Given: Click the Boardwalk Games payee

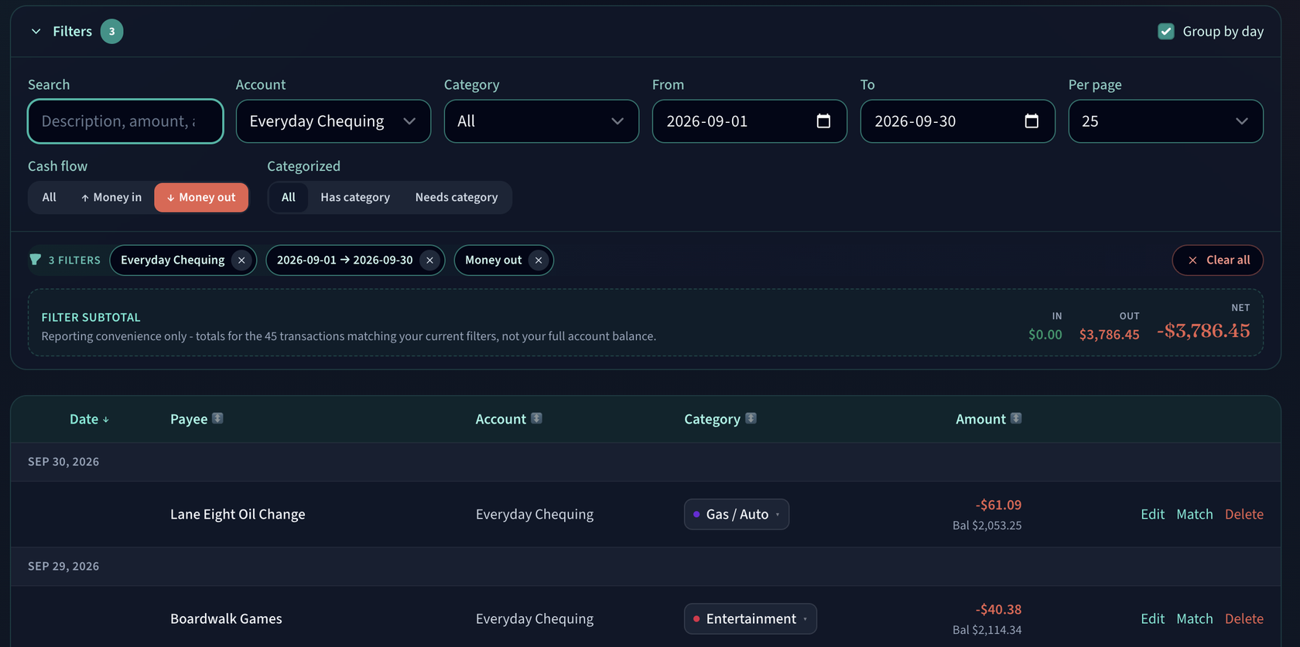Looking at the screenshot, I should coord(226,619).
